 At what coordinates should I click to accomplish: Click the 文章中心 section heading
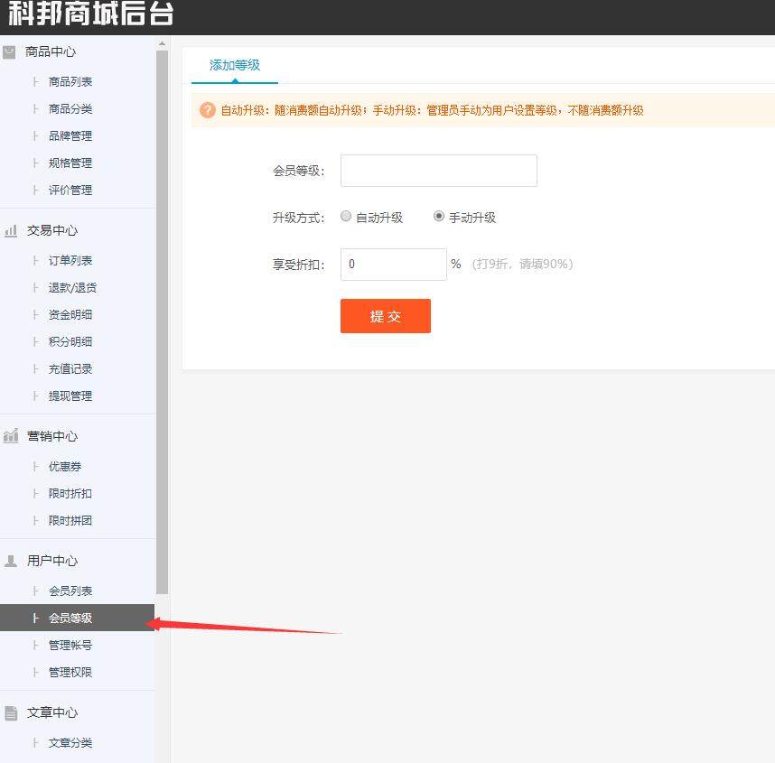click(52, 712)
